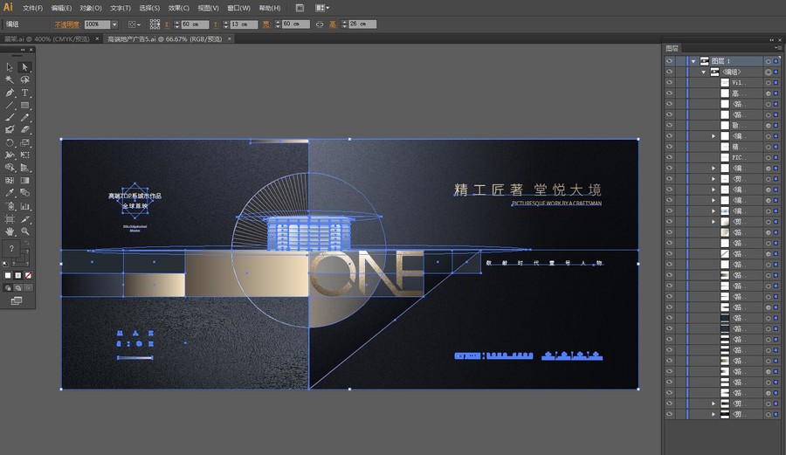This screenshot has width=786, height=455.
Task: Collapse the 图层 1 layer tree
Action: point(693,61)
